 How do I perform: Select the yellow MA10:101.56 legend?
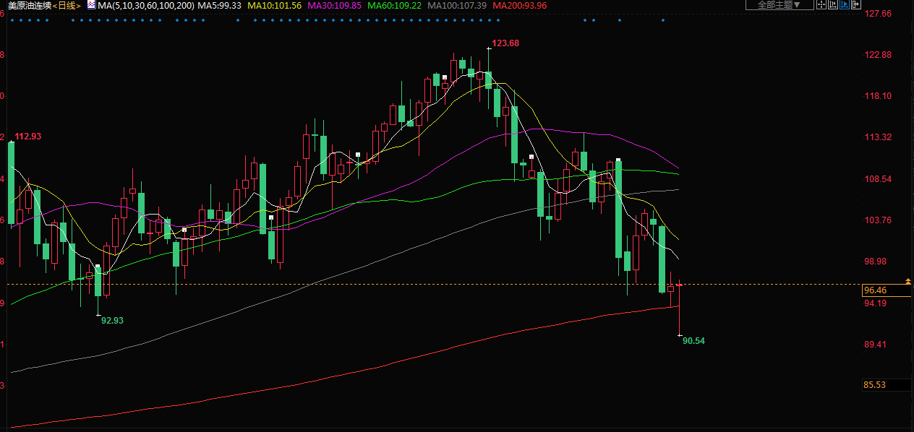pos(274,5)
